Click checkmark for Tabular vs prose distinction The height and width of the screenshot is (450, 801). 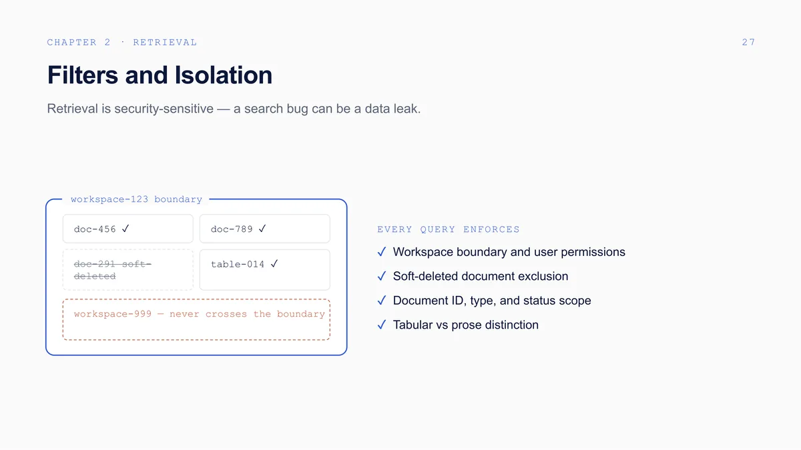[381, 325]
